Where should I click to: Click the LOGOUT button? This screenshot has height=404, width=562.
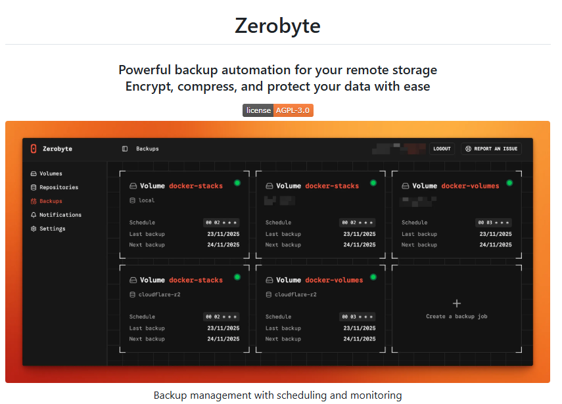click(x=442, y=148)
